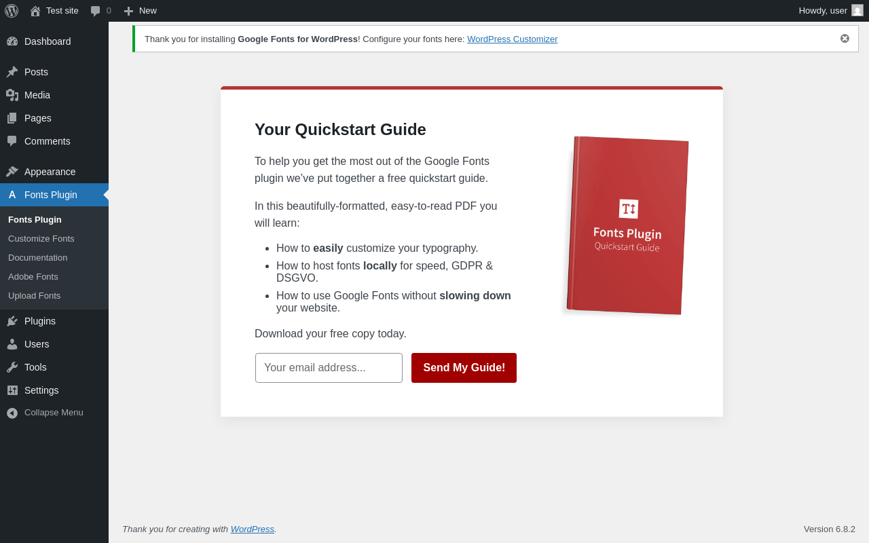Select the Posts pushpin icon
The width and height of the screenshot is (869, 543).
pos(12,72)
